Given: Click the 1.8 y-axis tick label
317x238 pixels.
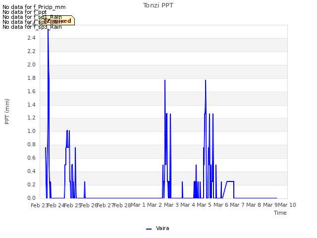Looking at the screenshot, I should click(x=31, y=78).
